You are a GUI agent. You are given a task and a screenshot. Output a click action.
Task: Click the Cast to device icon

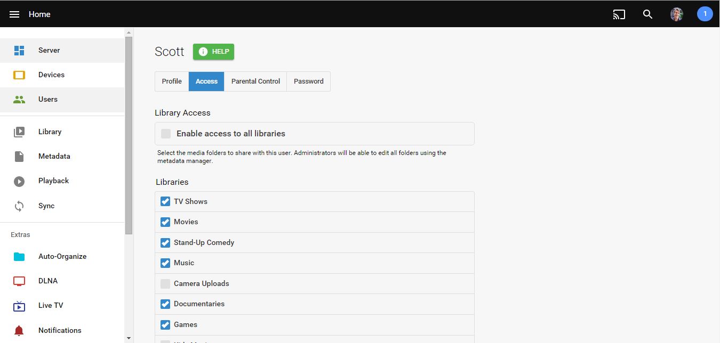pyautogui.click(x=619, y=14)
